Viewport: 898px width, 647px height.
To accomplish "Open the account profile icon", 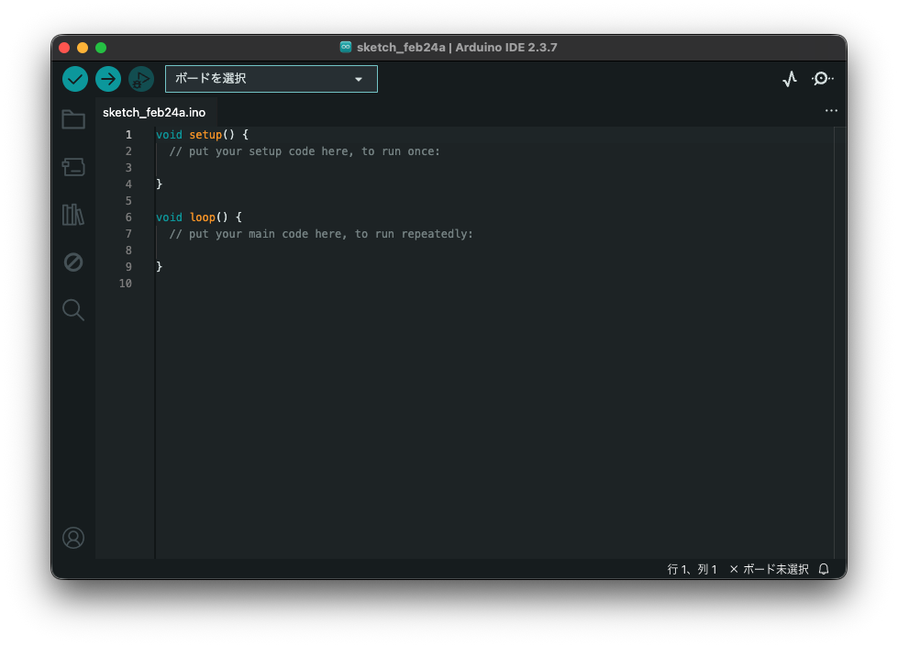I will 73,538.
